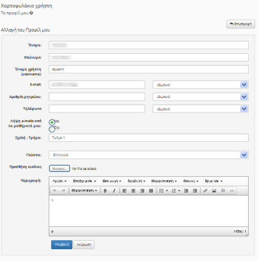Apply italic formatting in editor
Screen dimensions: 258x261
click(x=114, y=191)
